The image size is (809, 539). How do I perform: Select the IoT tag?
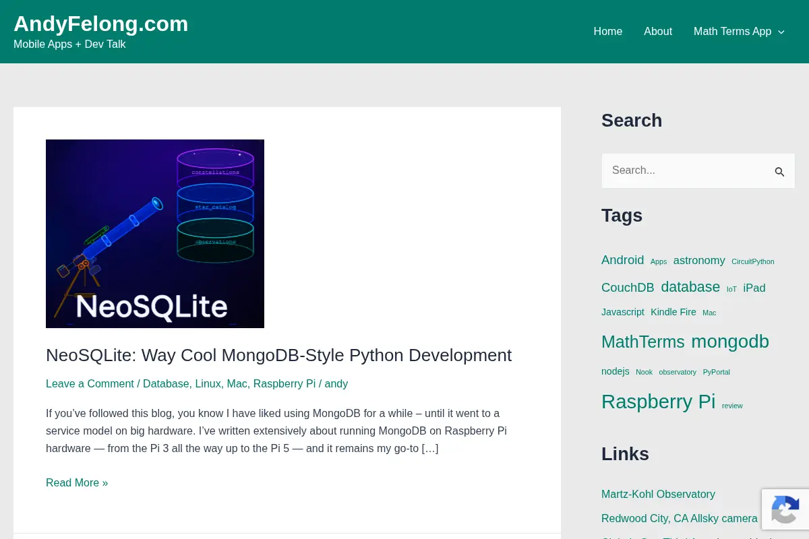pyautogui.click(x=731, y=289)
